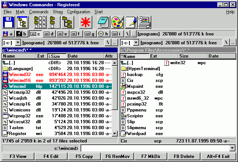Image resolution: width=238 pixels, height=162 pixels.
Task: Select network drive g button
Action: (x=90, y=34)
